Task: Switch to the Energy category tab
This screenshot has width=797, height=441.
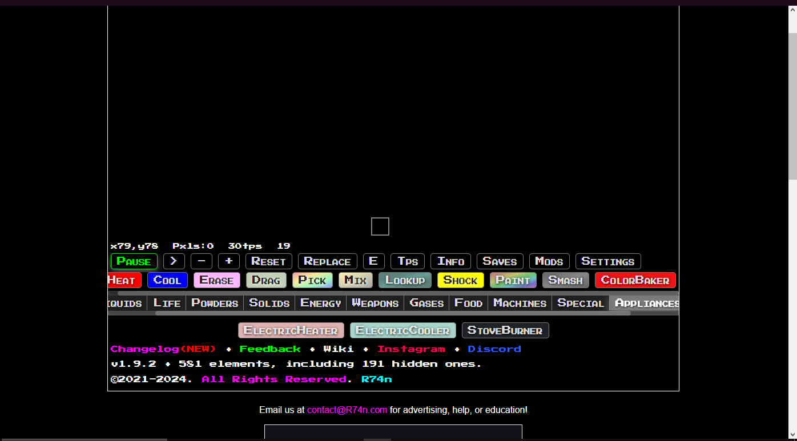Action: pyautogui.click(x=321, y=303)
